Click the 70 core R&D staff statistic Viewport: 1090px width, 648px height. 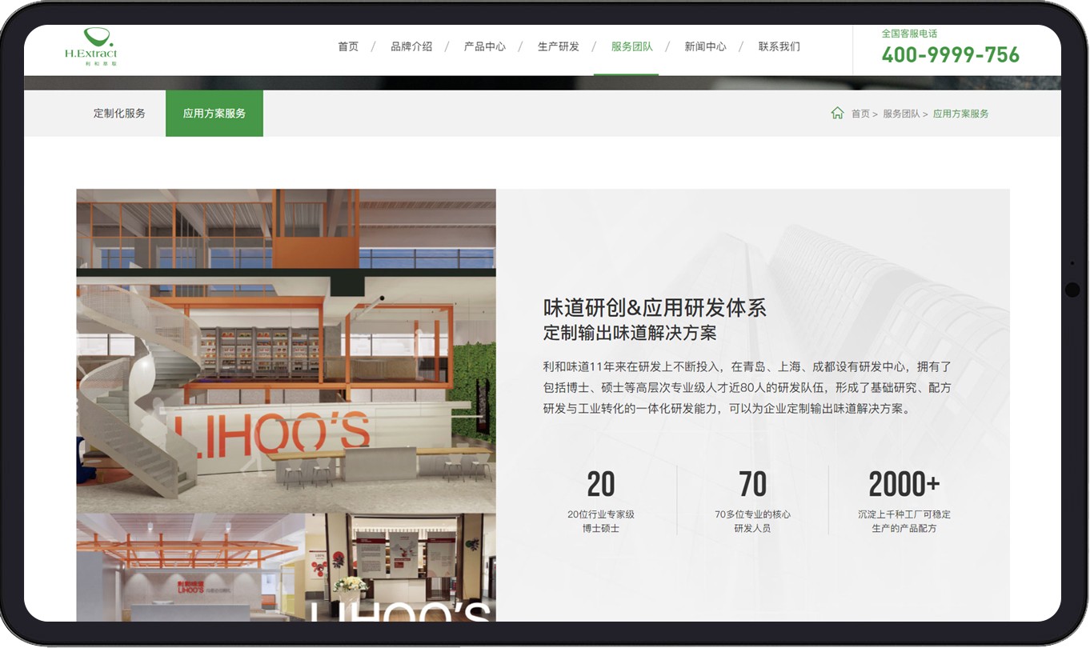pos(752,485)
